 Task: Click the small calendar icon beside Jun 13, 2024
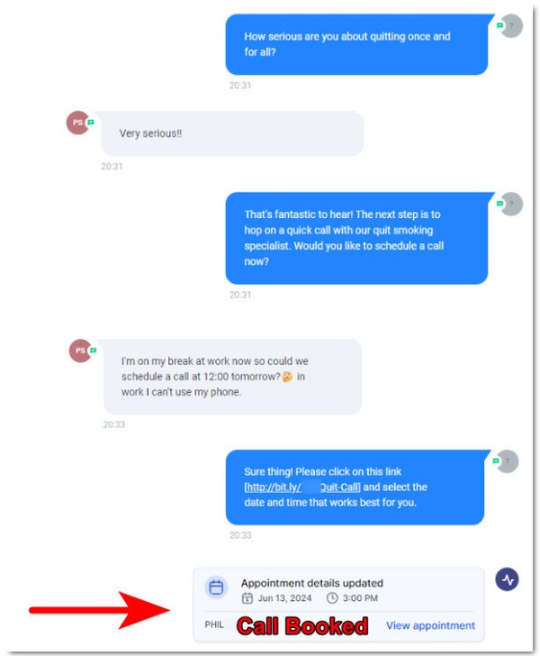coord(247,598)
